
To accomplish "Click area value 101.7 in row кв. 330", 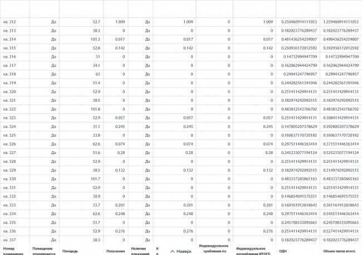I will [95, 179].
